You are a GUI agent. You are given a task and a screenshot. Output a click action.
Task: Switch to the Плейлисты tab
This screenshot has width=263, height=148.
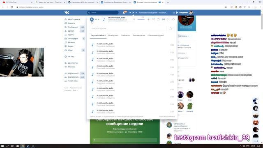(126, 35)
